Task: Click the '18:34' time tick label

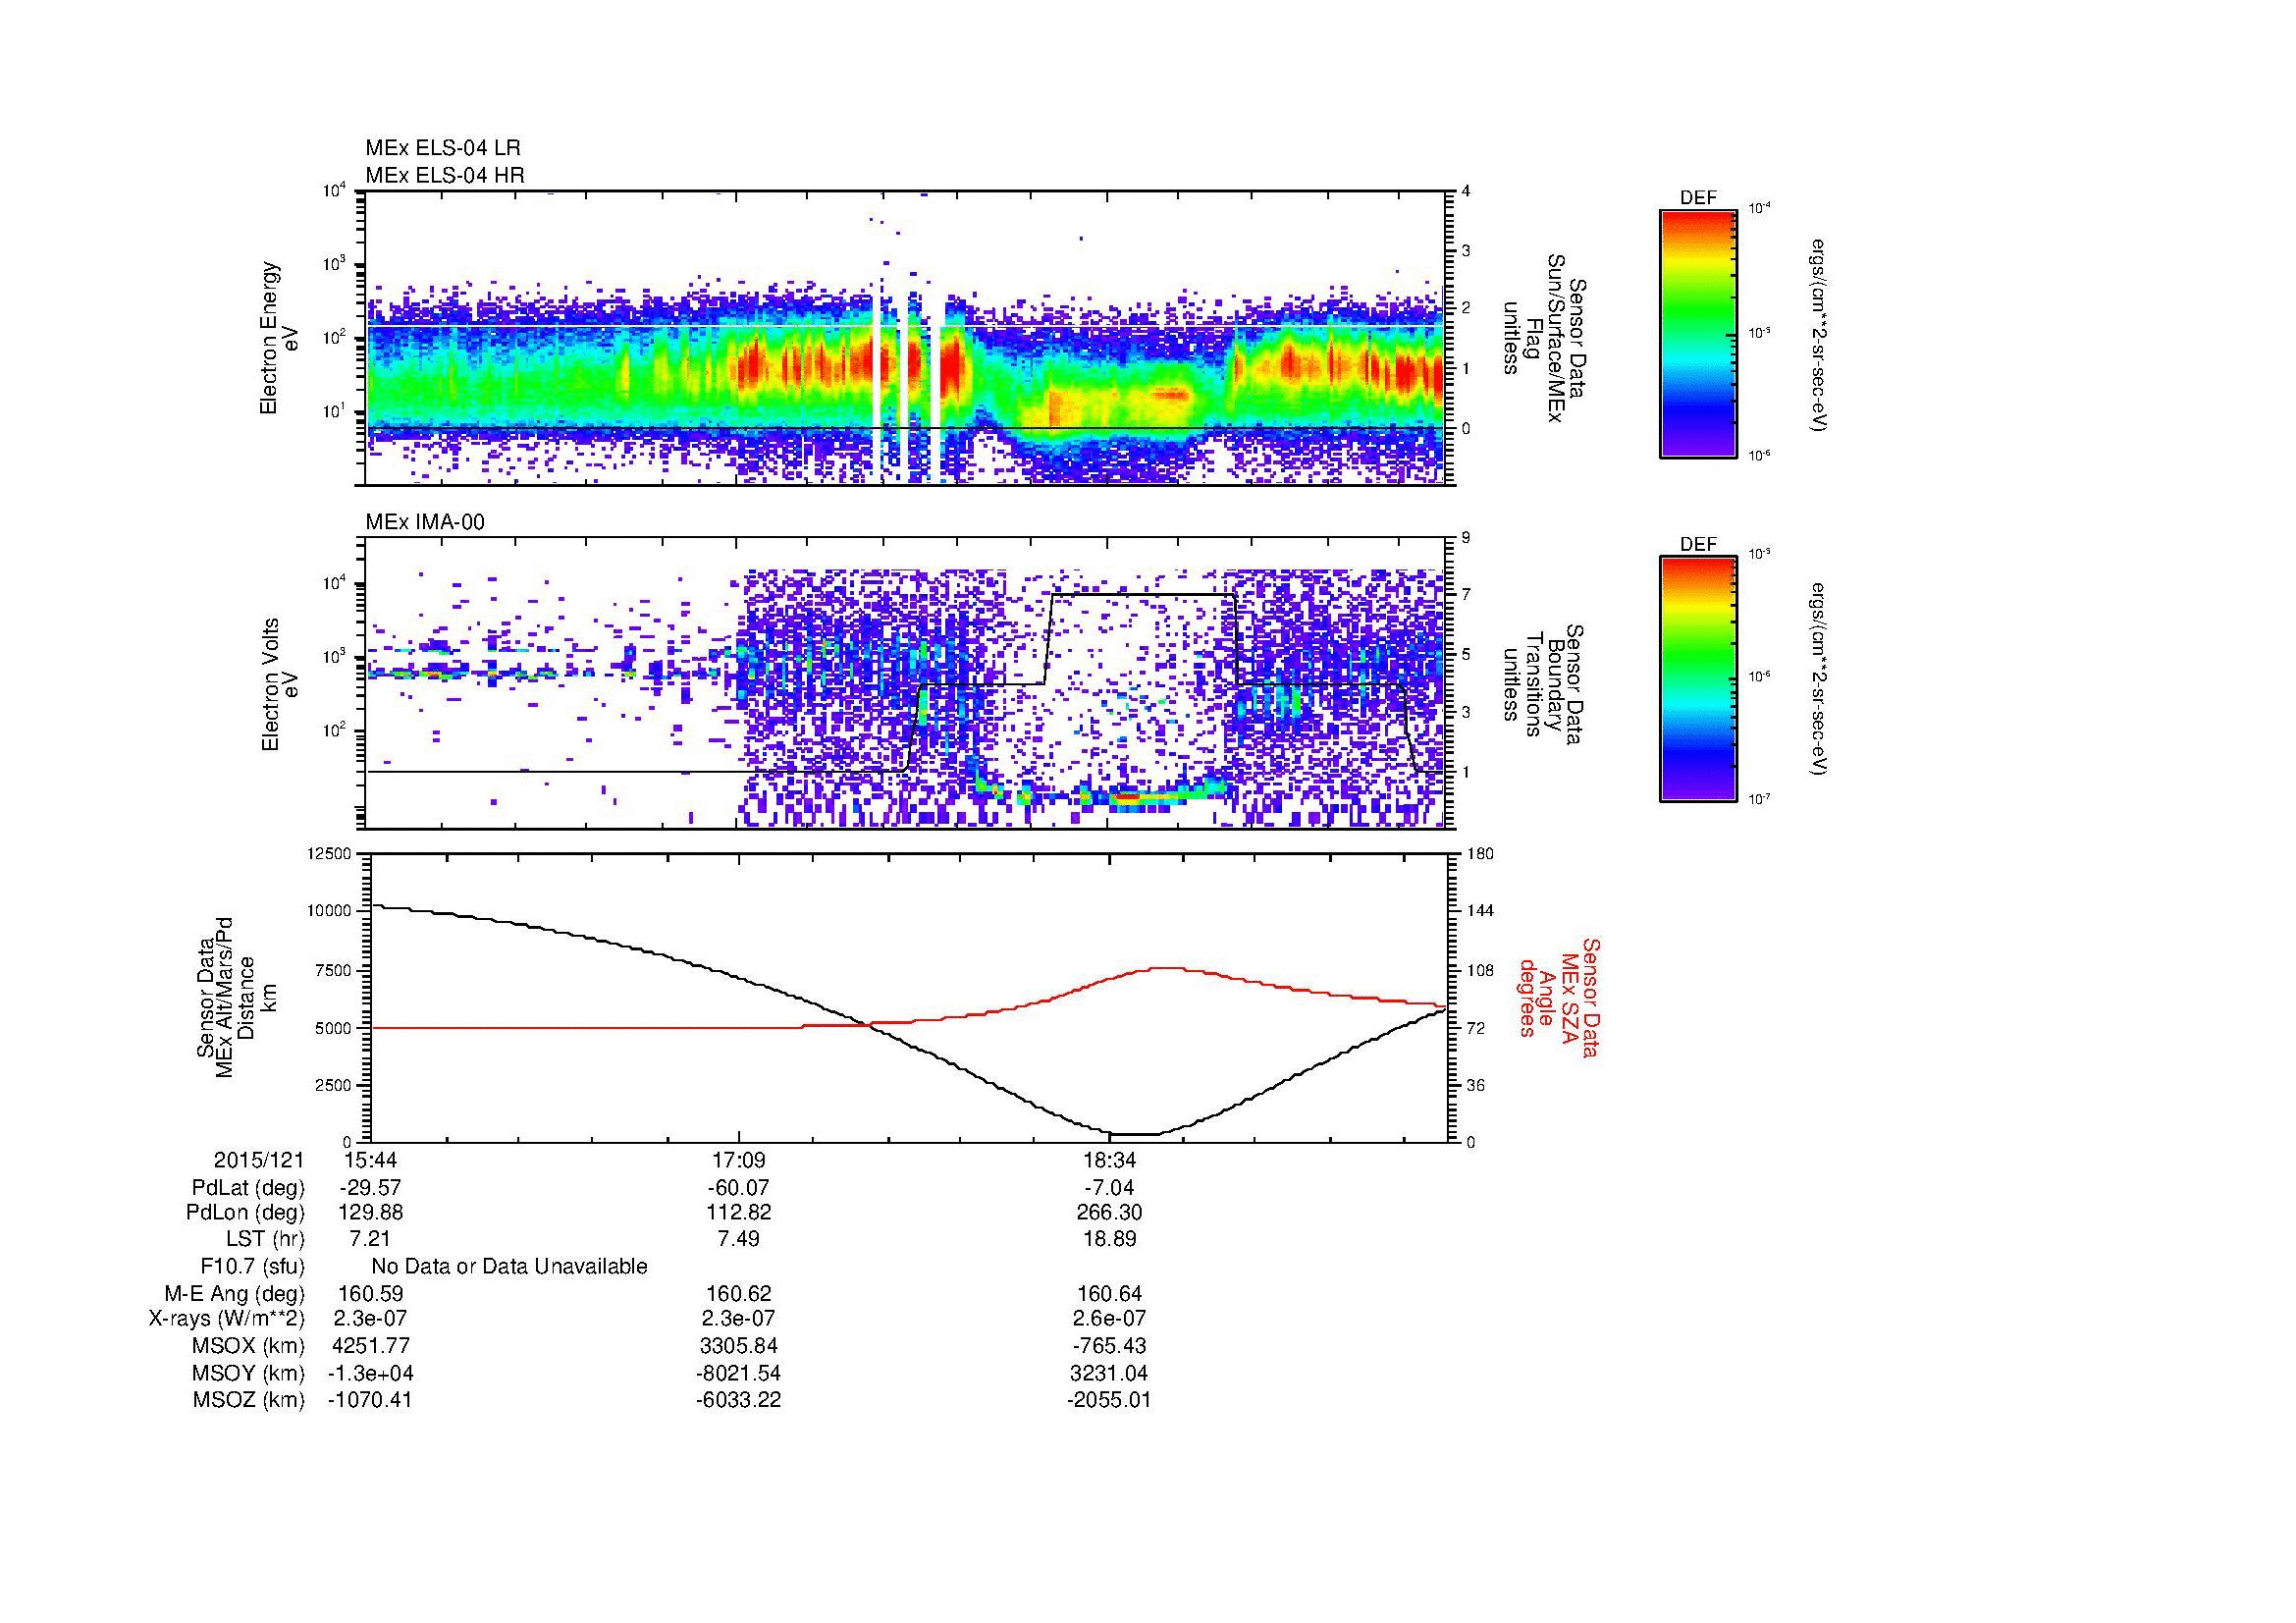Action: 1108,1161
